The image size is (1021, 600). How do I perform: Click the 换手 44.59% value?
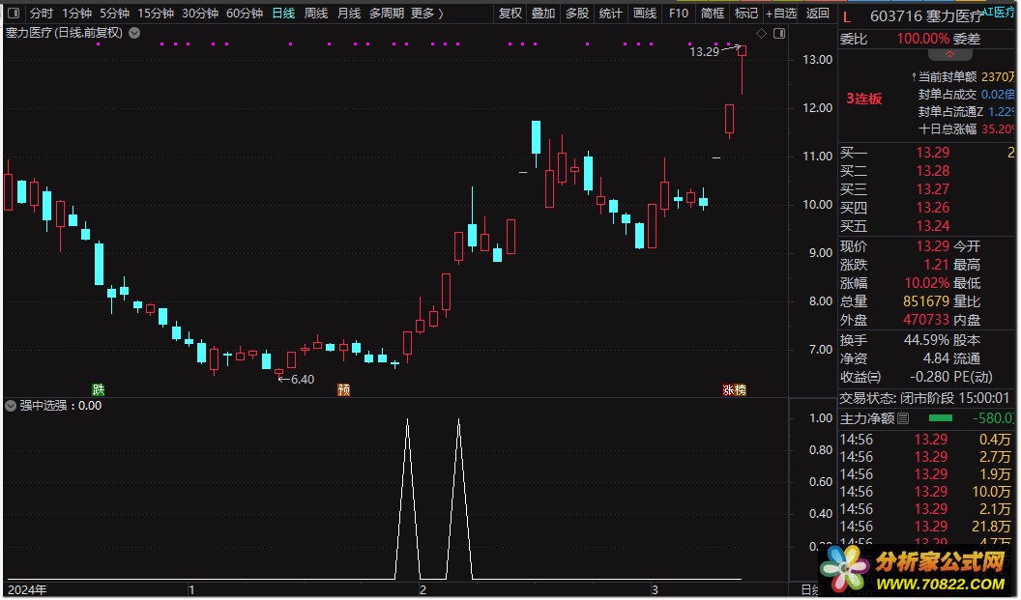coord(926,340)
